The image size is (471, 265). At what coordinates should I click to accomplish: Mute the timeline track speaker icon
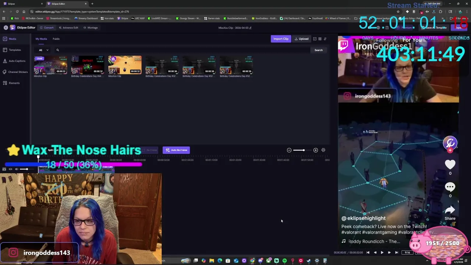[17, 169]
